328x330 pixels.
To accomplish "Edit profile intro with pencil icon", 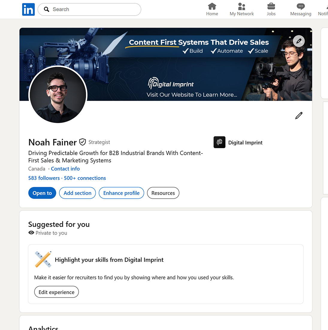I will (x=299, y=115).
